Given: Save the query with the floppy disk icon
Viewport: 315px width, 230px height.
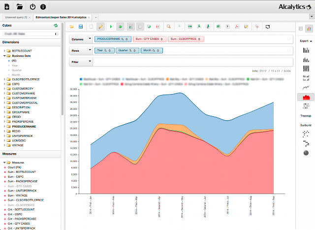Looking at the screenshot, I should coord(81,27).
